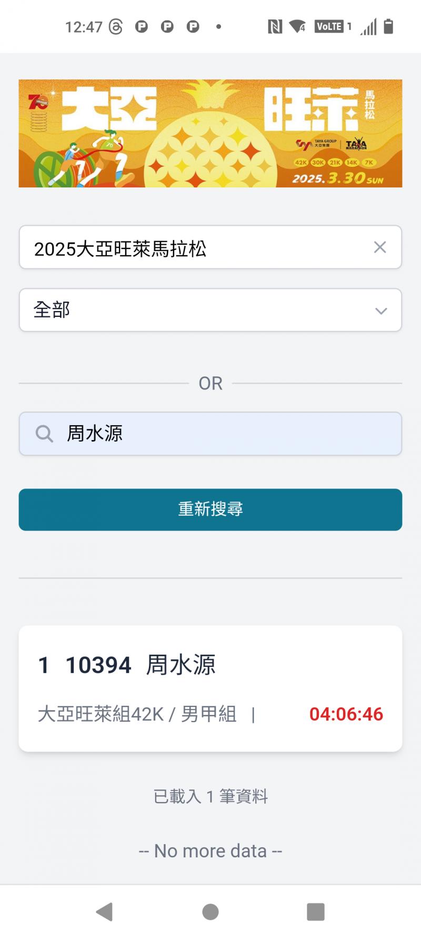Tap the cellular signal strength icon
The image size is (421, 940).
pyautogui.click(x=368, y=26)
